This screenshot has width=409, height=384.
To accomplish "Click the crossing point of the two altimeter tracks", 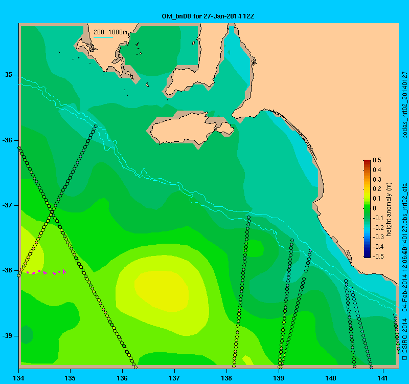I will (x=52, y=211).
